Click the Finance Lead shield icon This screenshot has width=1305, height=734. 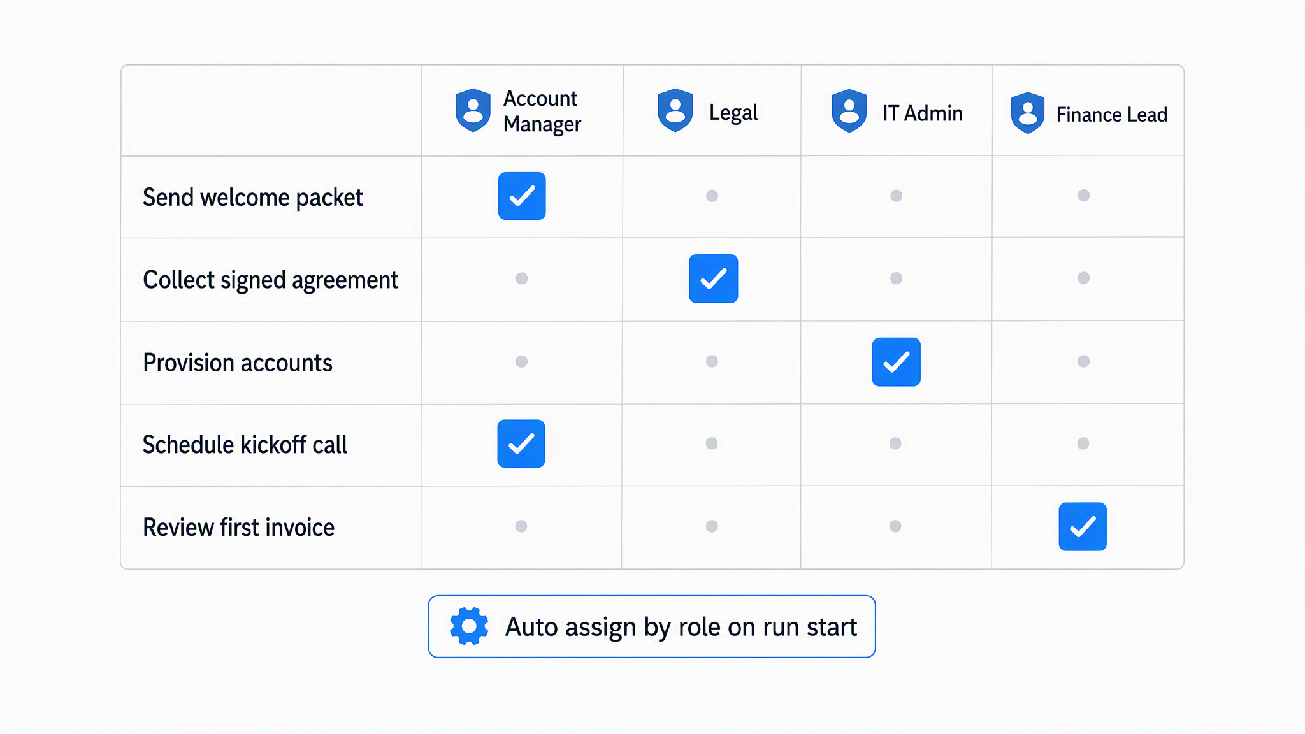tap(1027, 113)
